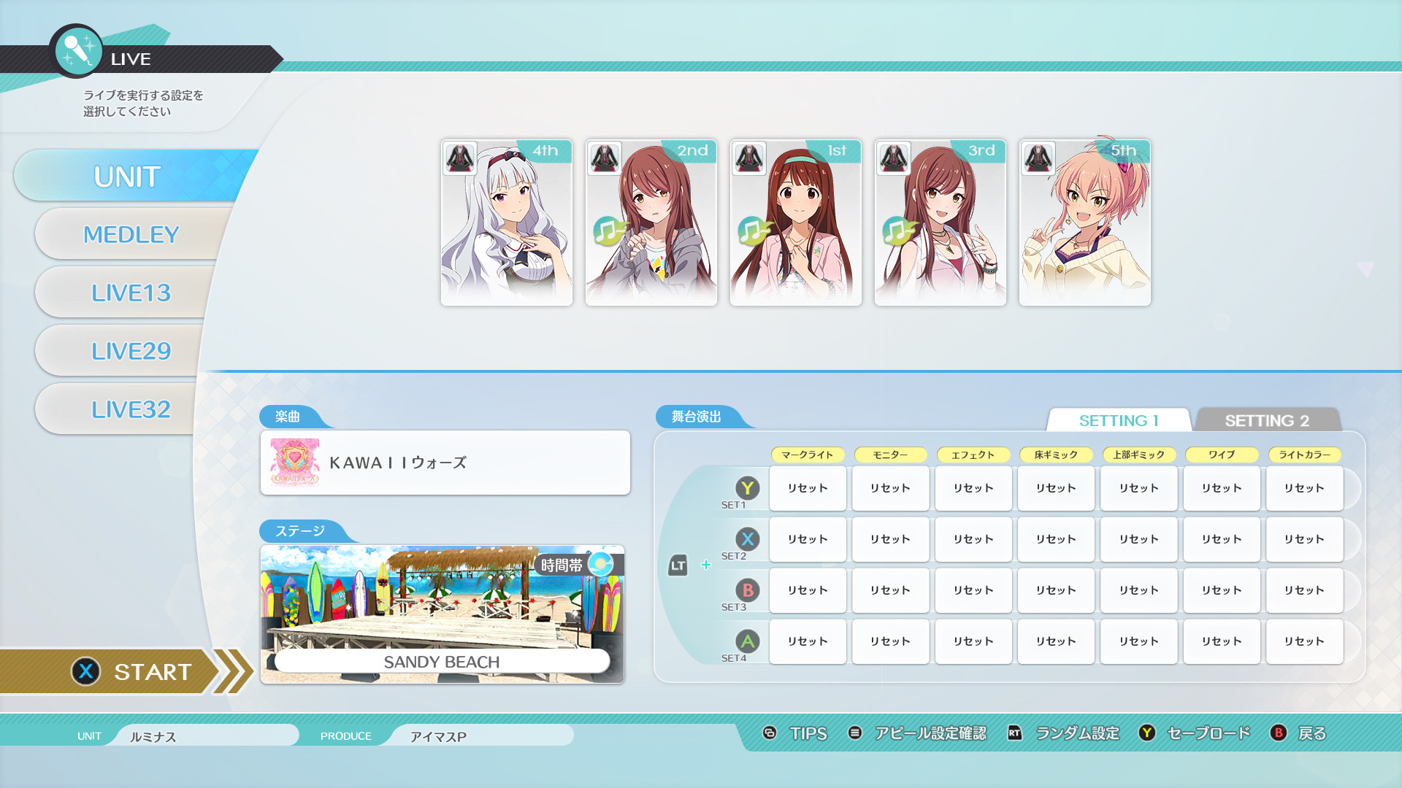Click the ワイプ column header
1402x788 pixels.
coord(1222,455)
